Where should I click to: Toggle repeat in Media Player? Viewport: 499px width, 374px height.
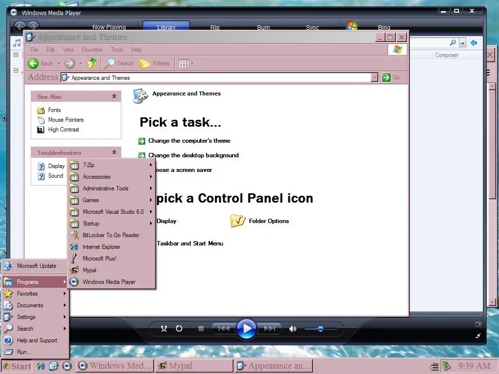pos(179,329)
